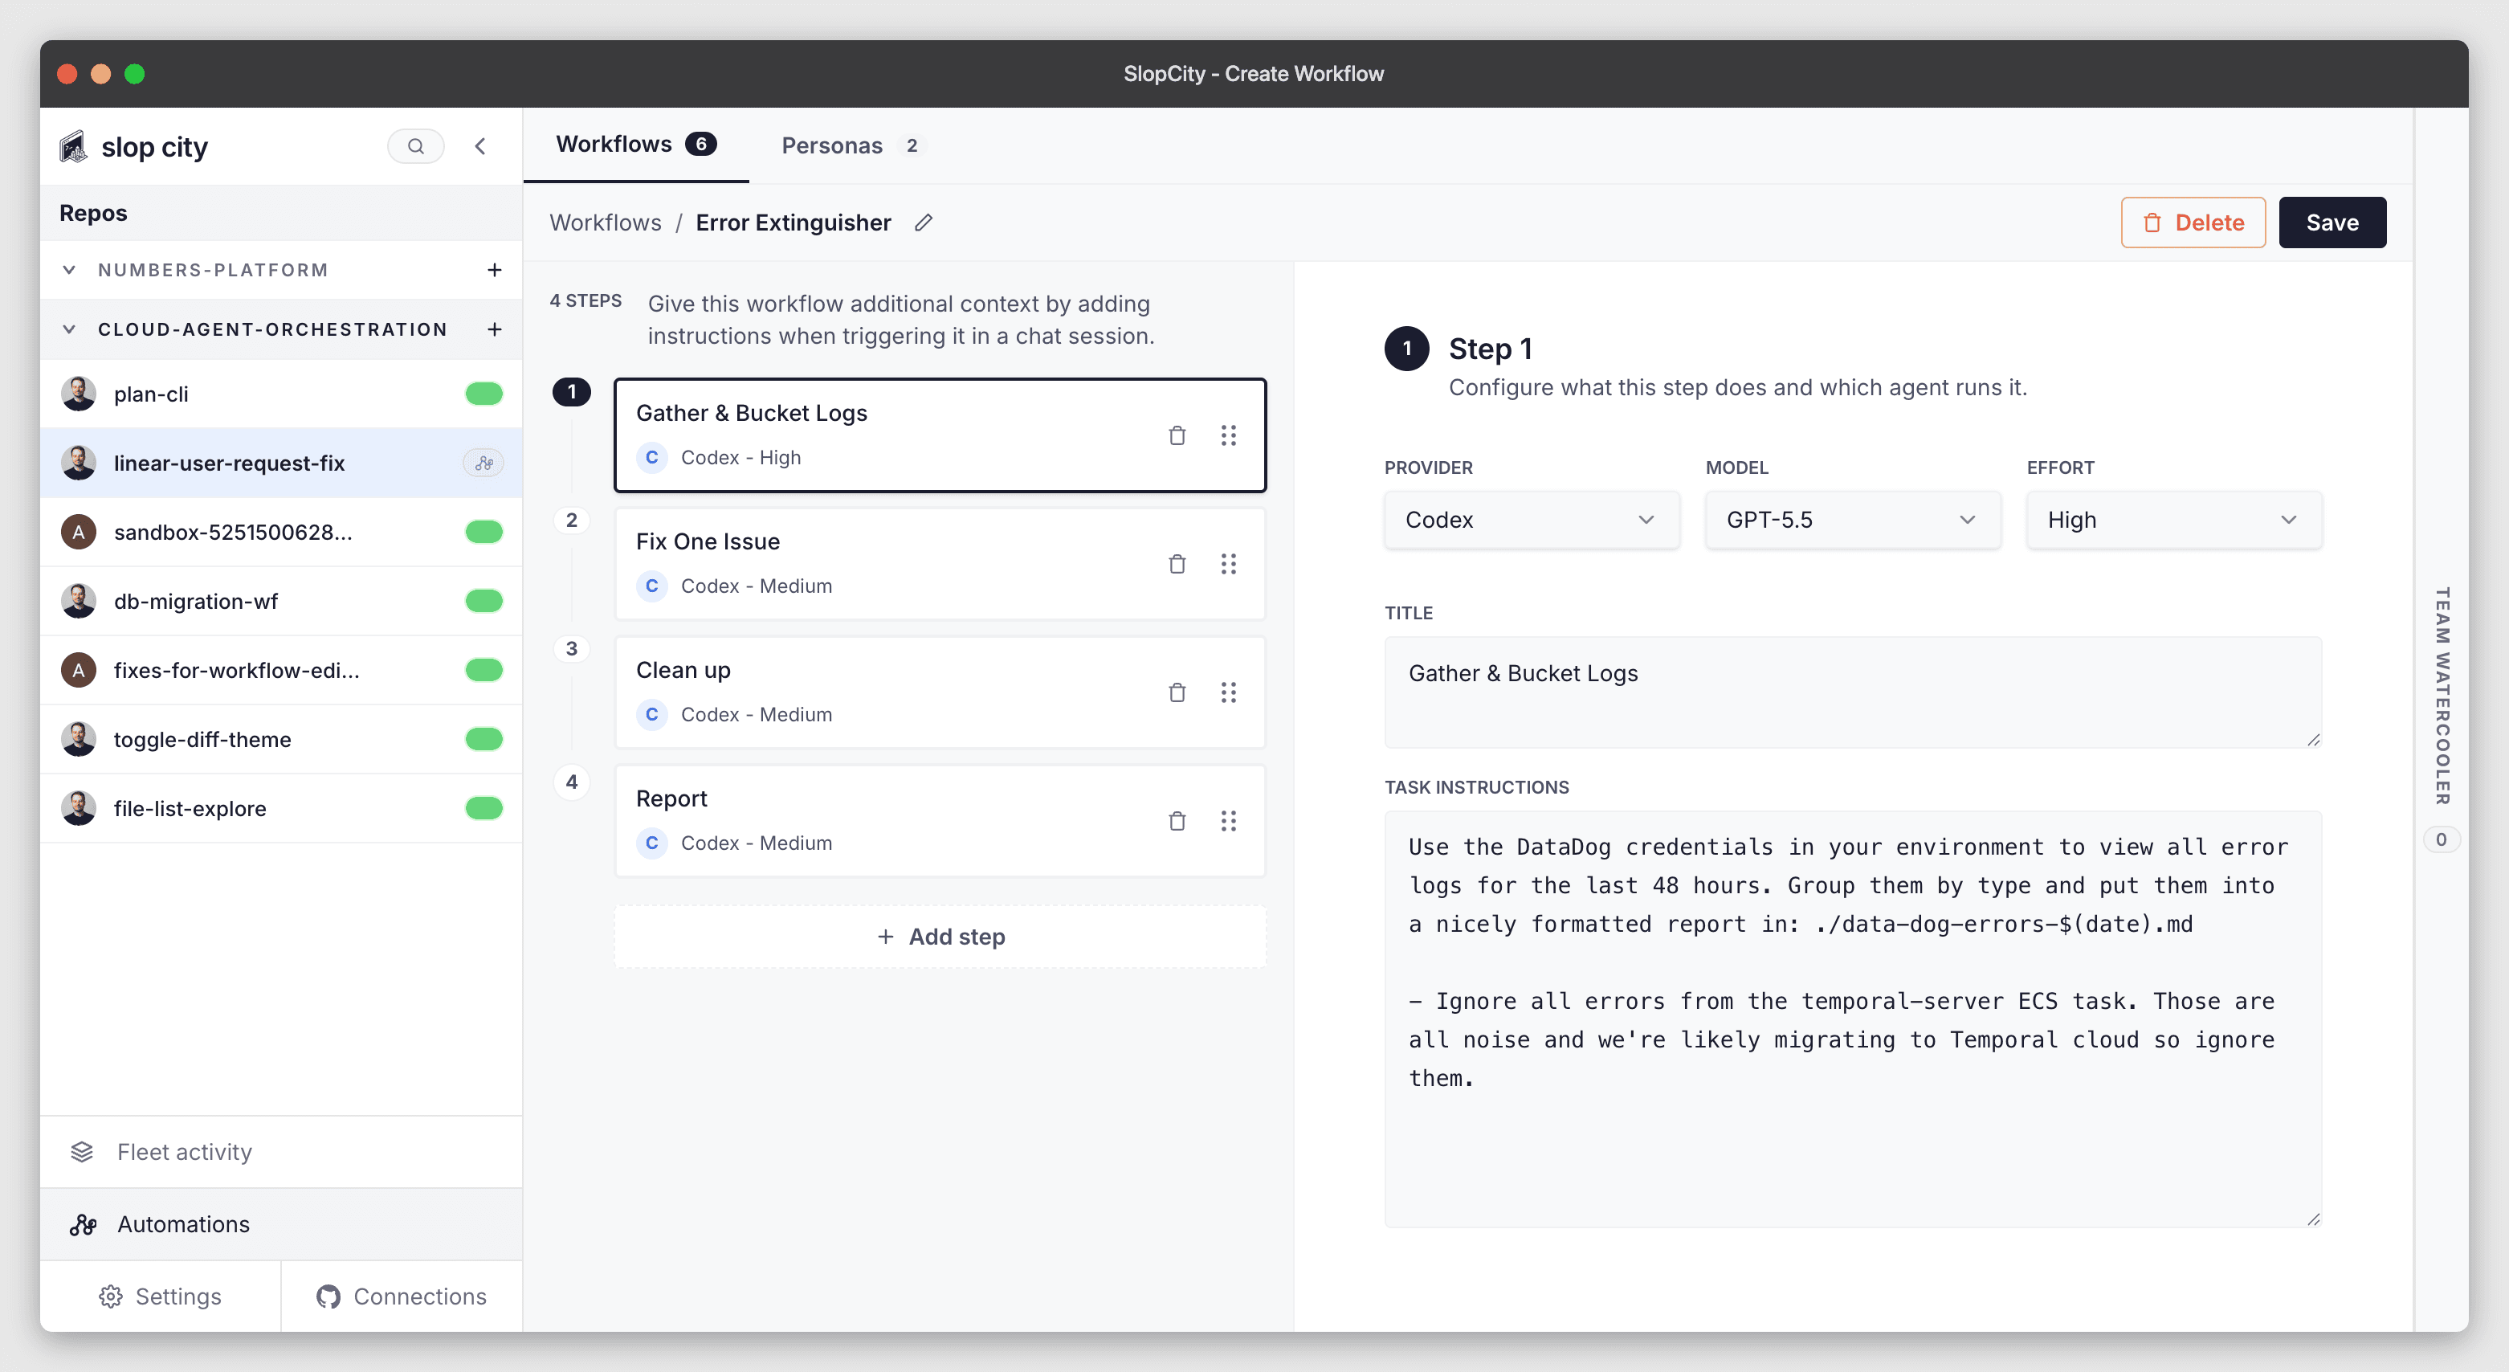Click in the Title field
2509x1372 pixels.
[x=1853, y=692]
